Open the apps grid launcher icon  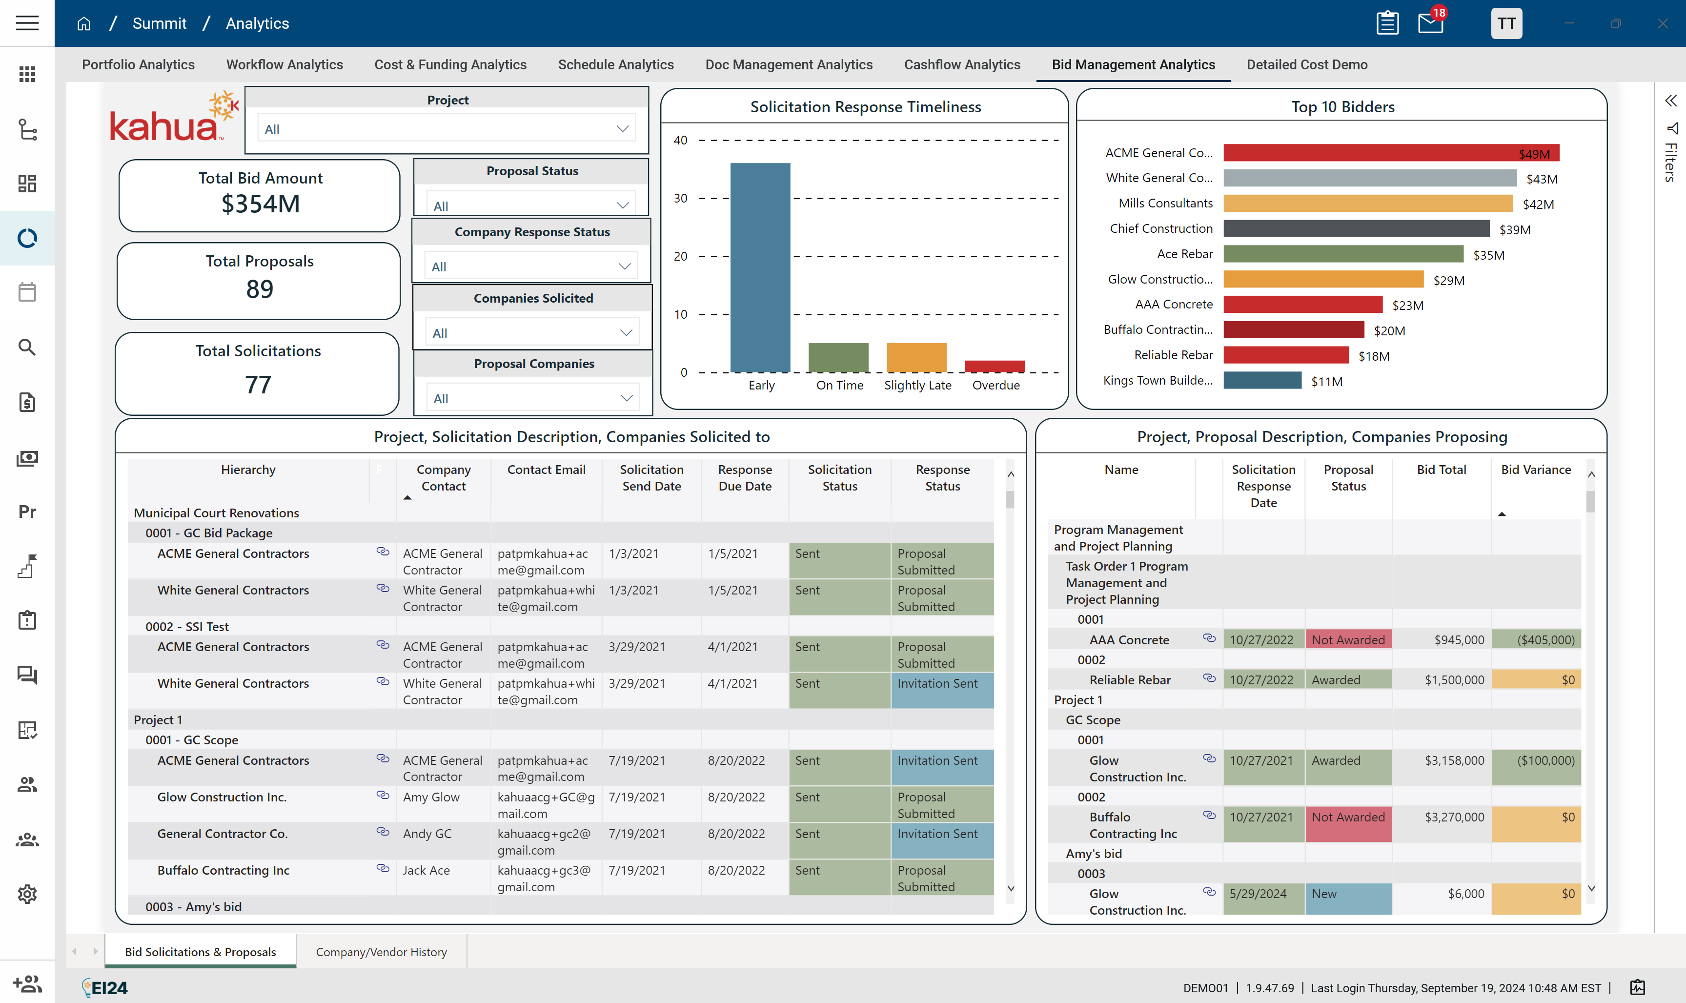click(27, 74)
